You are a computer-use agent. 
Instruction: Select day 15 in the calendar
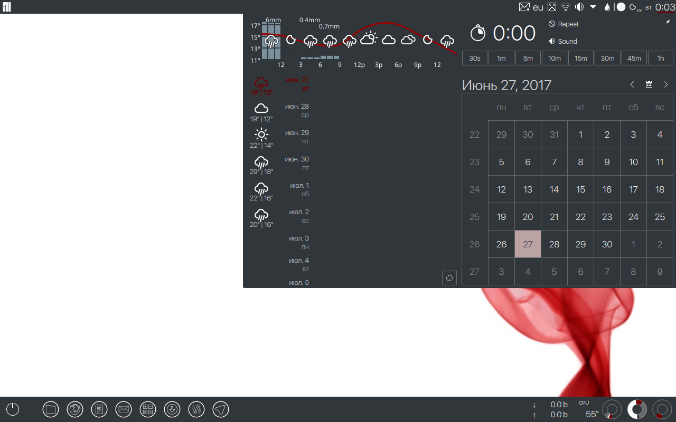pyautogui.click(x=580, y=189)
